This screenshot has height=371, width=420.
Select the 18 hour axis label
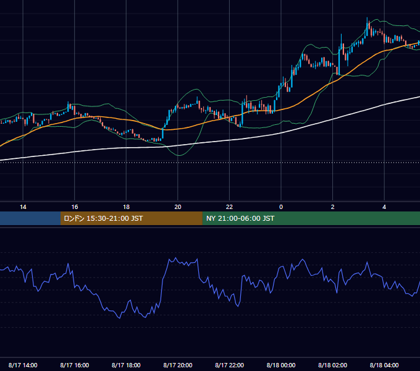tap(126, 207)
